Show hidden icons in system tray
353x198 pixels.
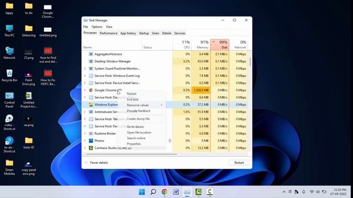click(x=284, y=192)
